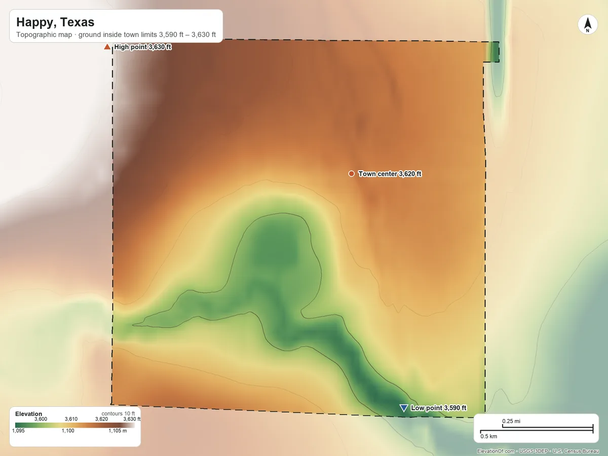Click the 3,610 legend tick value
The width and height of the screenshot is (608, 456).
coord(71,419)
